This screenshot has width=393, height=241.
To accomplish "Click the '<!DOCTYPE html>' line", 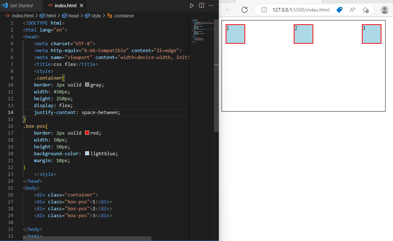I will coord(43,23).
